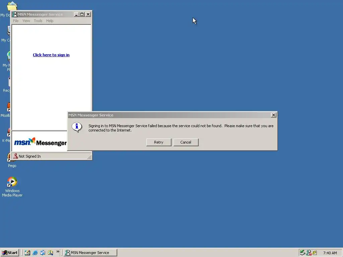Open the File menu in MSN Messenger
This screenshot has height=257, width=343.
pos(16,21)
